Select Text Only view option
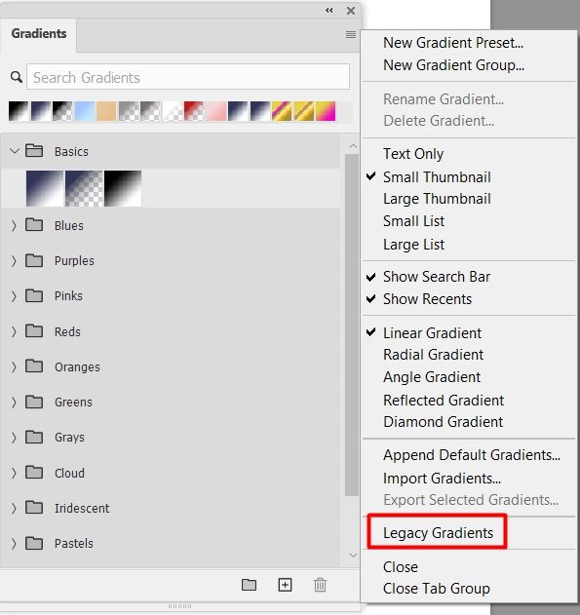The width and height of the screenshot is (580, 615). pyautogui.click(x=413, y=154)
